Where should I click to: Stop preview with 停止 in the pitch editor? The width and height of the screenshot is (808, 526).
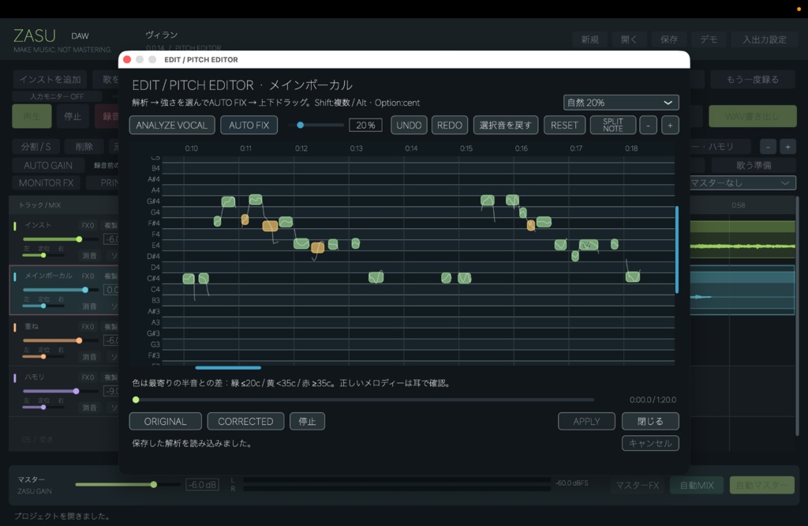[x=307, y=421]
